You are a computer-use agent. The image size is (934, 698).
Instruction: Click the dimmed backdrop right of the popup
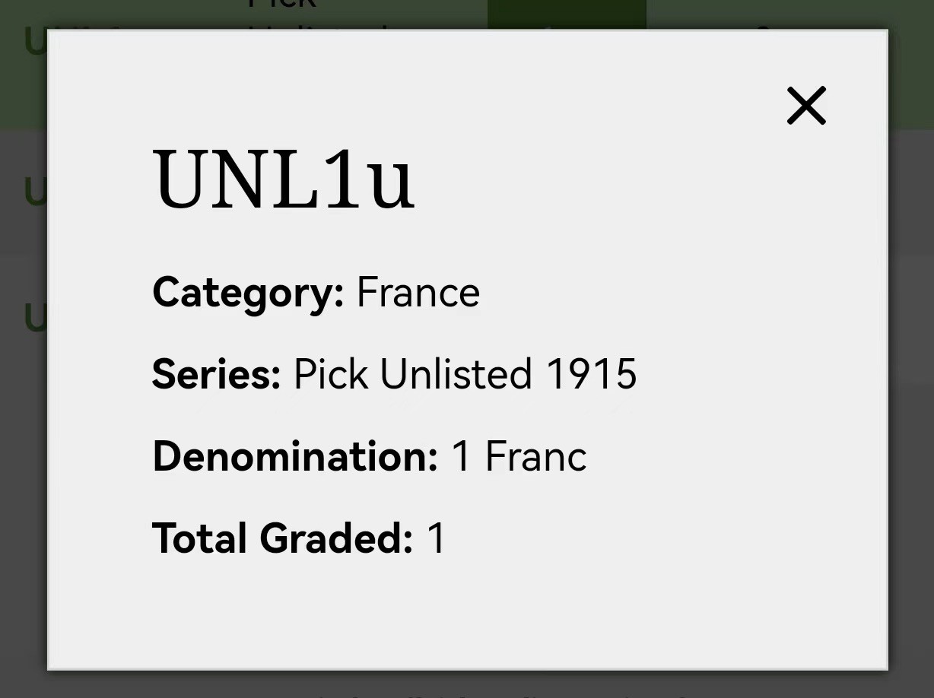(911, 380)
